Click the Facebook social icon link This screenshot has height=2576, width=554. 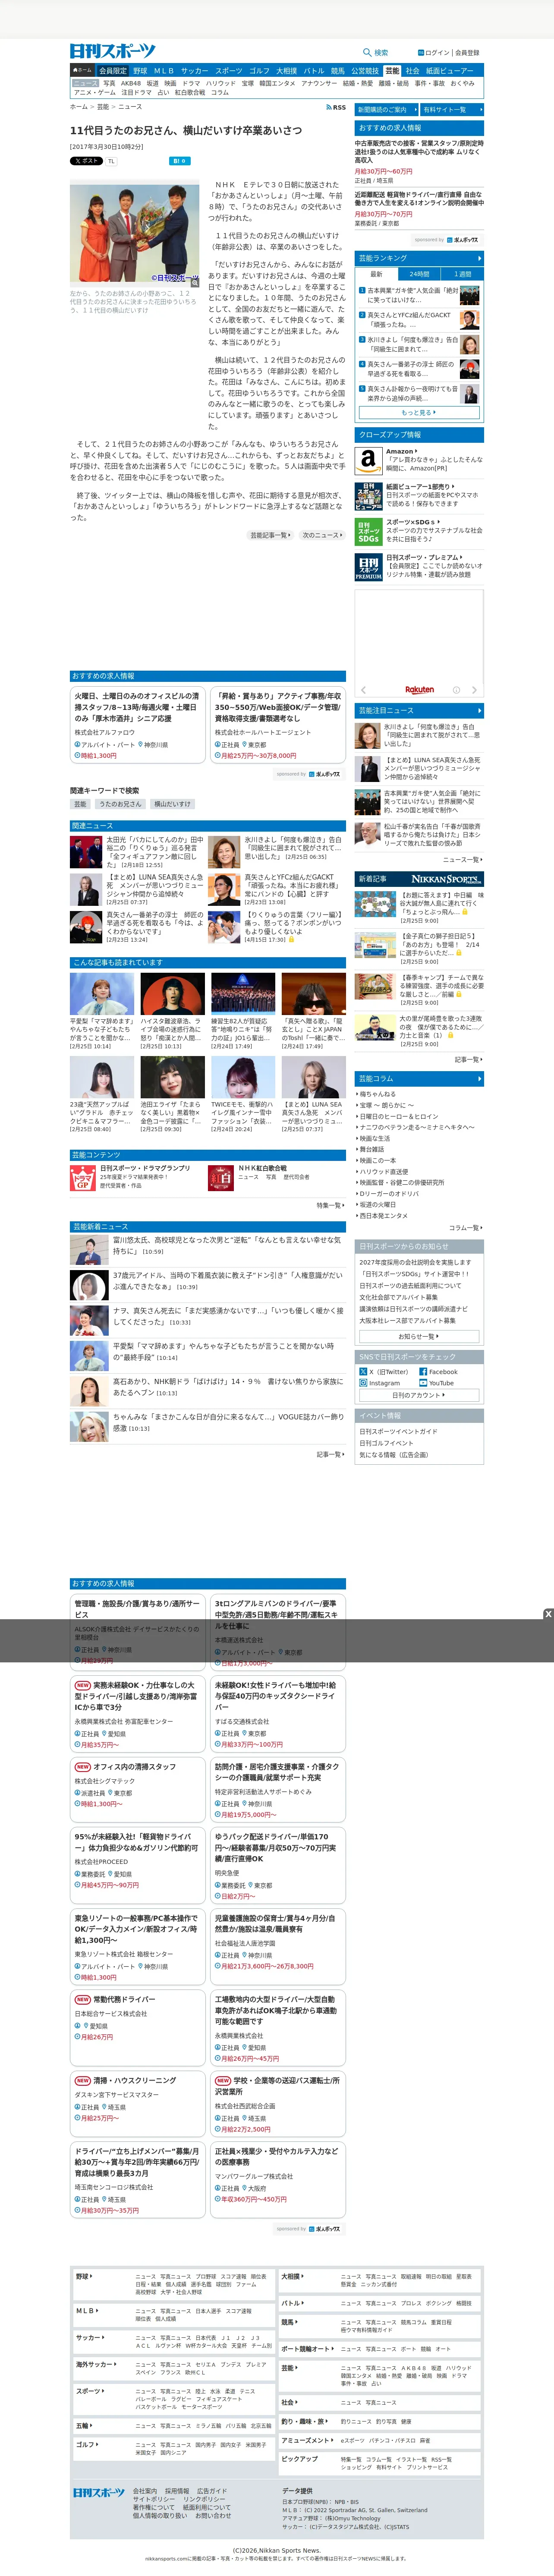click(x=439, y=1372)
